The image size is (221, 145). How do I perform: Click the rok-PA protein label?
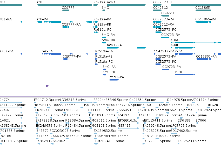tap(47, 51)
